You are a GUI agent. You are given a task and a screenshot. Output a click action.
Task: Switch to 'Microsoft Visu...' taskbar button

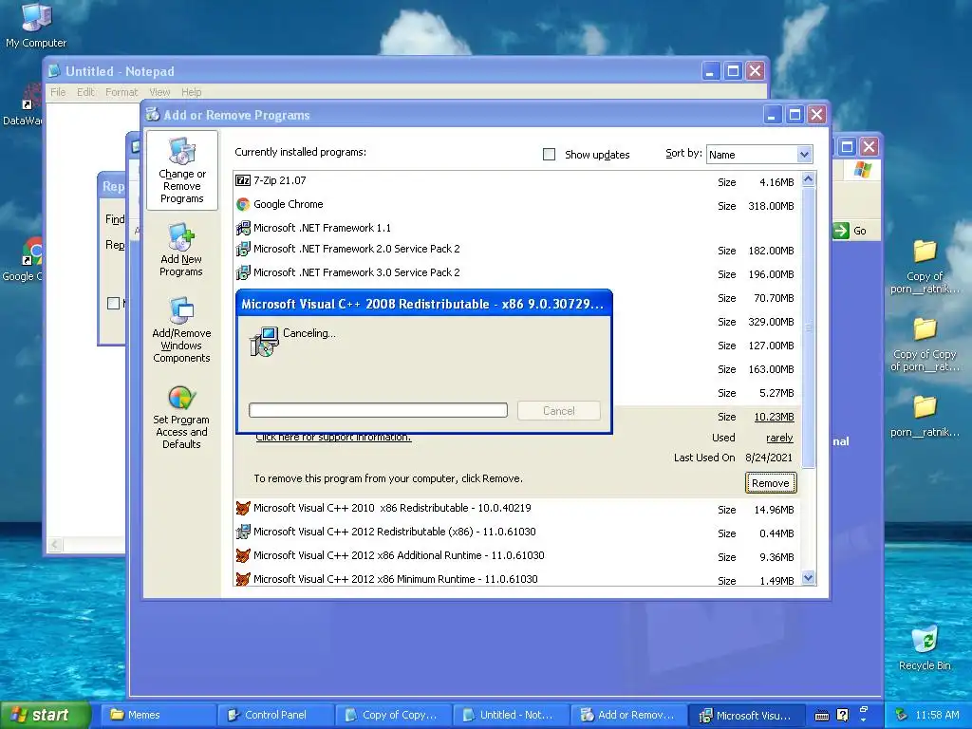[x=746, y=715]
